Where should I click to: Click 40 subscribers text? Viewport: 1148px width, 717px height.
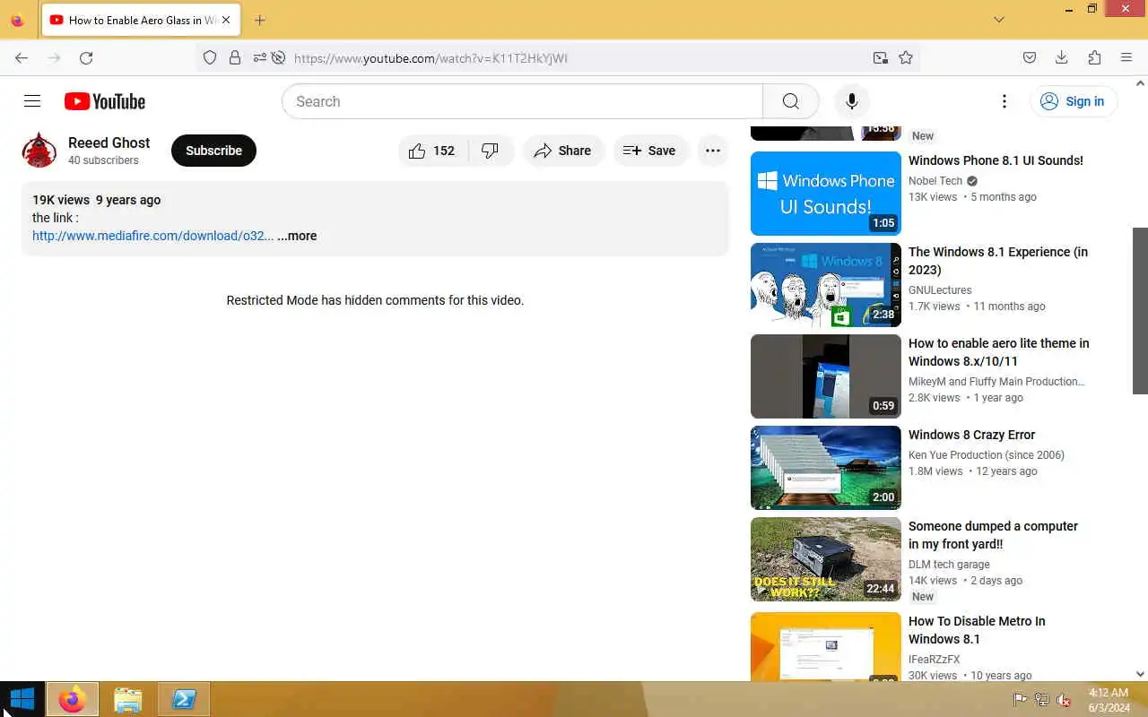tap(103, 160)
